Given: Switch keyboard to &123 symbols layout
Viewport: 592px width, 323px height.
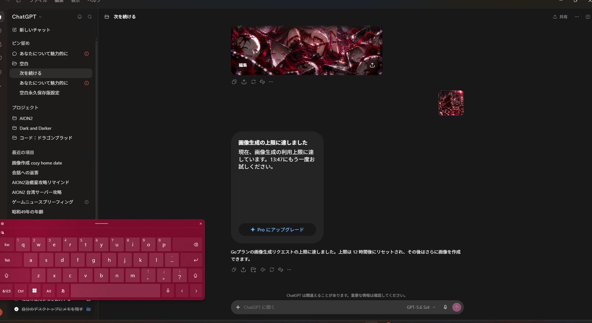Looking at the screenshot, I should 6,291.
